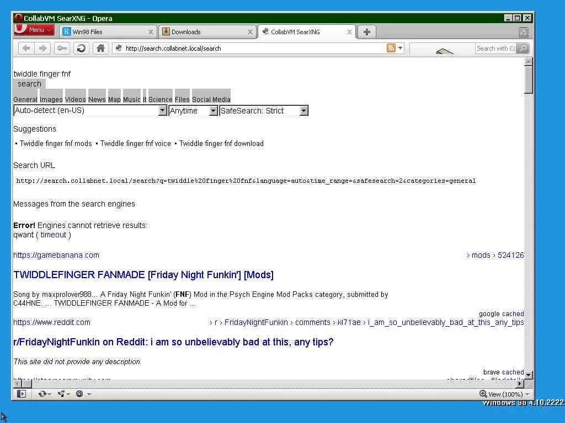Toggle the panels sidebar icon in status bar

click(x=22, y=394)
